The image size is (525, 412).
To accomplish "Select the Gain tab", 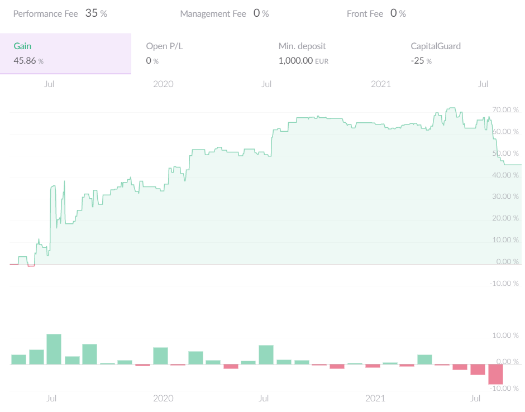I will [x=65, y=54].
